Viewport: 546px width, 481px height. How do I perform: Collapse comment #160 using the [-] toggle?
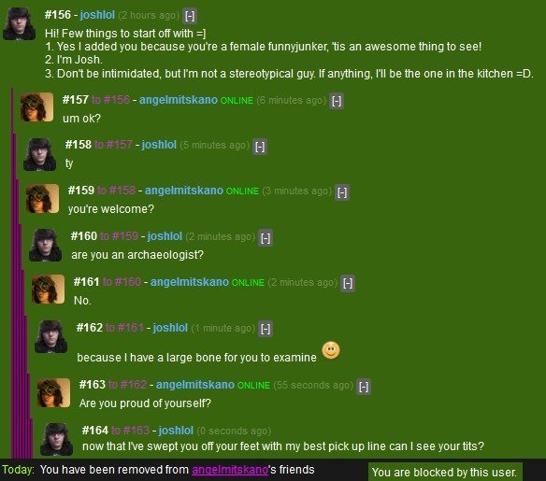point(266,238)
